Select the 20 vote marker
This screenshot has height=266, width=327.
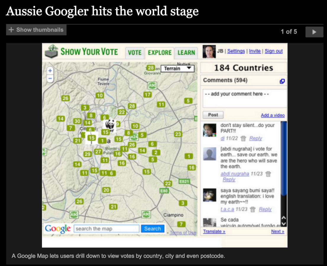[x=106, y=190]
